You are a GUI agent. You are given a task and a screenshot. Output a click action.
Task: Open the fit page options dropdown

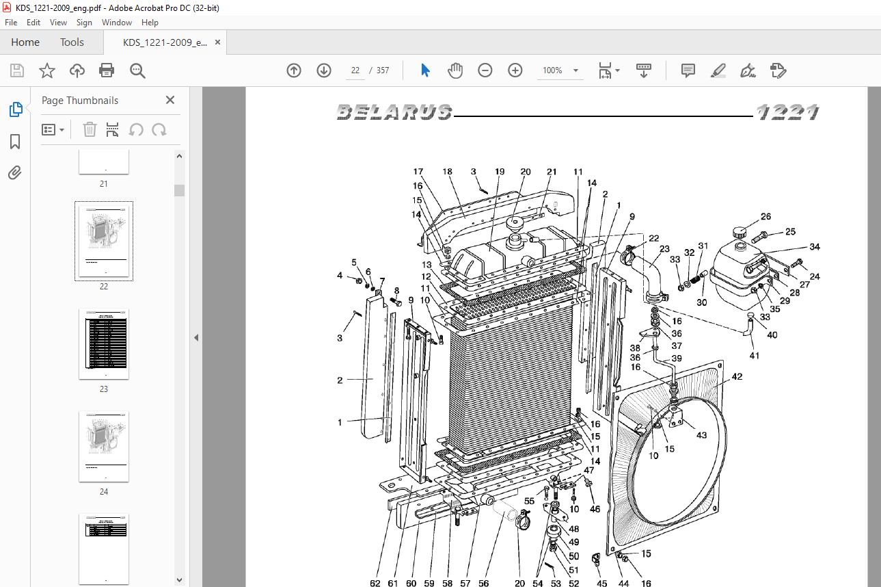point(609,70)
